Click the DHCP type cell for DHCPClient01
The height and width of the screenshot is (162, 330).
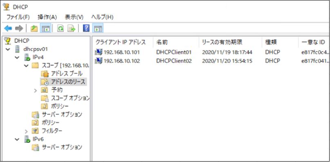[272, 52]
